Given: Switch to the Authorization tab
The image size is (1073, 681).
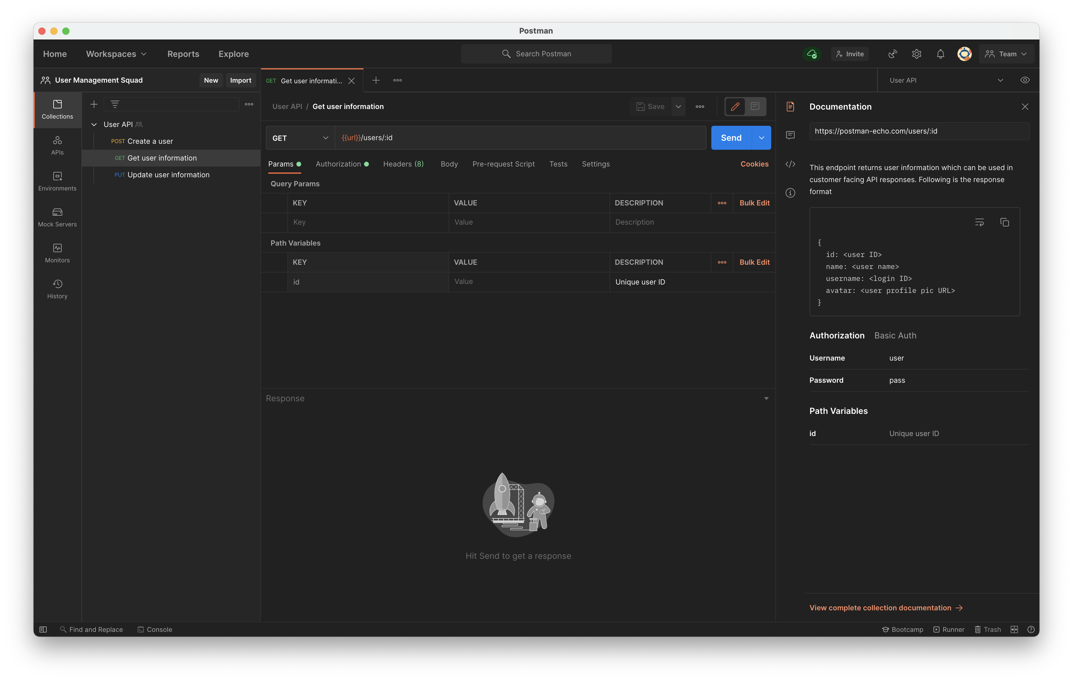Looking at the screenshot, I should tap(338, 164).
